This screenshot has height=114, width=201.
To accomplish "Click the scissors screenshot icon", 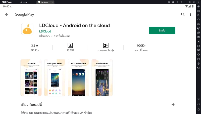I will [x=198, y=41].
